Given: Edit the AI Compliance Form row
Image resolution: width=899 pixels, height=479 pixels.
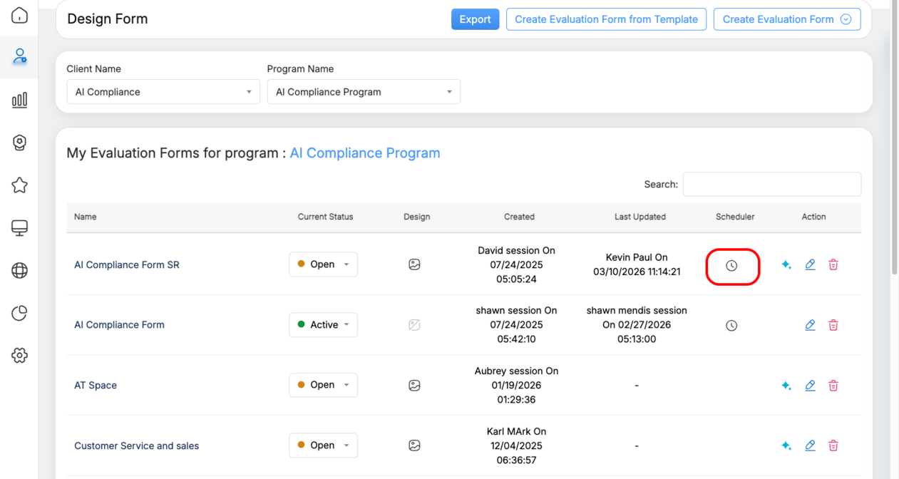Looking at the screenshot, I should coord(810,325).
